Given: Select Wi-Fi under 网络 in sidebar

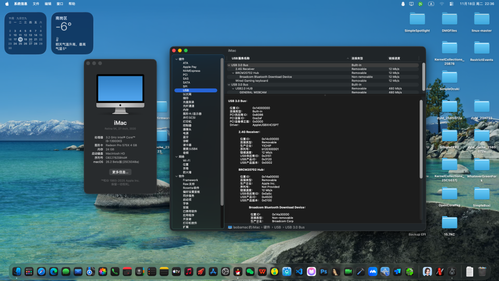Looking at the screenshot, I should (x=187, y=160).
